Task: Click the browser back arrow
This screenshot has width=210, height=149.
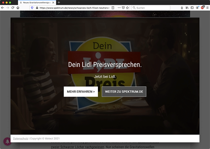Action: [x=2, y=8]
